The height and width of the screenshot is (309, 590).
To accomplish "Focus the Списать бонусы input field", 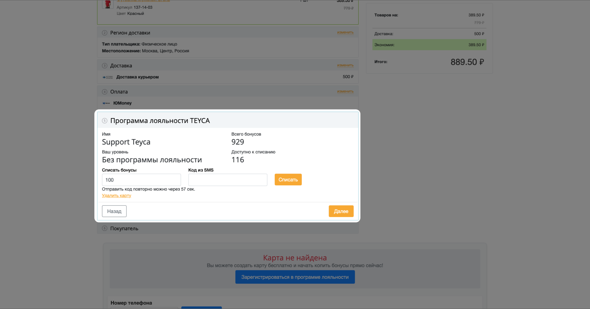I will pyautogui.click(x=141, y=180).
